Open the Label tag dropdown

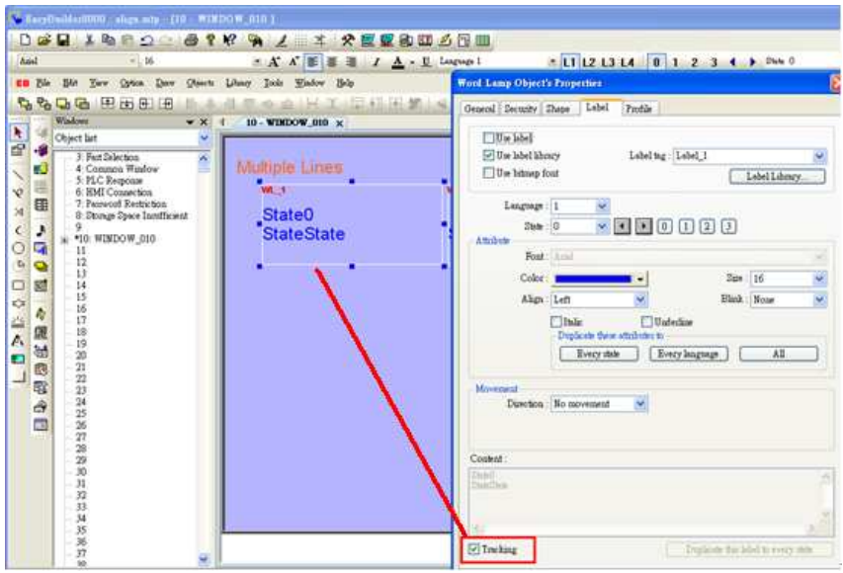click(819, 156)
